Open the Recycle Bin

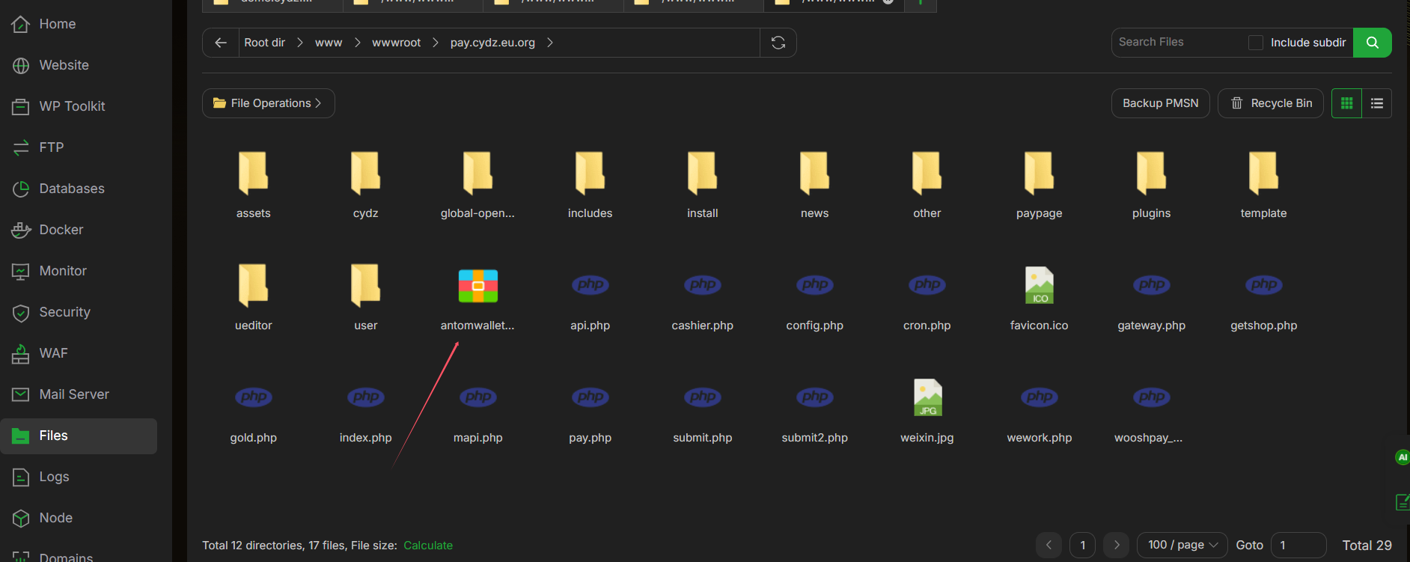[1270, 103]
